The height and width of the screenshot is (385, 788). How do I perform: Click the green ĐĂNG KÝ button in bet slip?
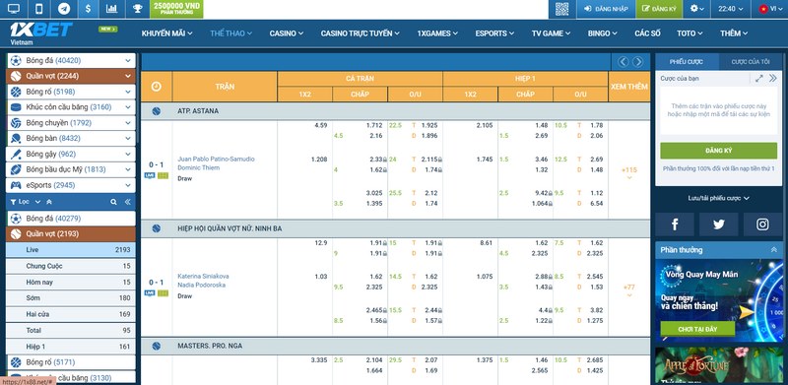click(x=719, y=151)
